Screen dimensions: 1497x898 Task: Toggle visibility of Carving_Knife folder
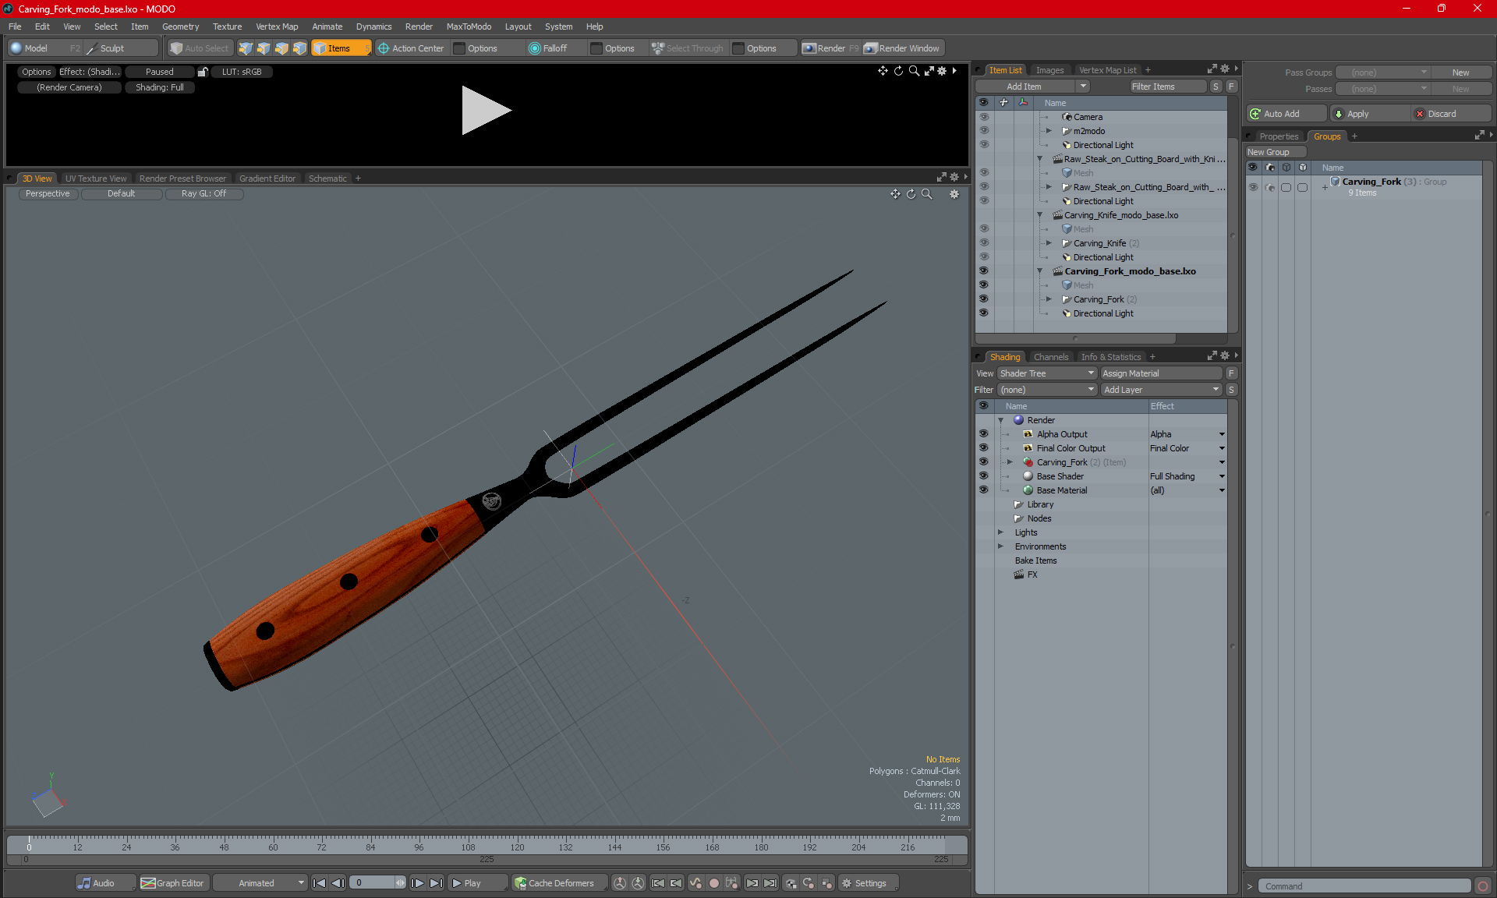984,243
